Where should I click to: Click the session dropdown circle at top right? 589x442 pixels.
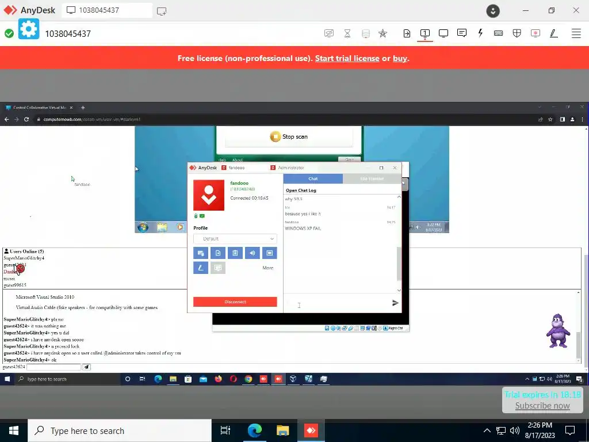(x=493, y=11)
